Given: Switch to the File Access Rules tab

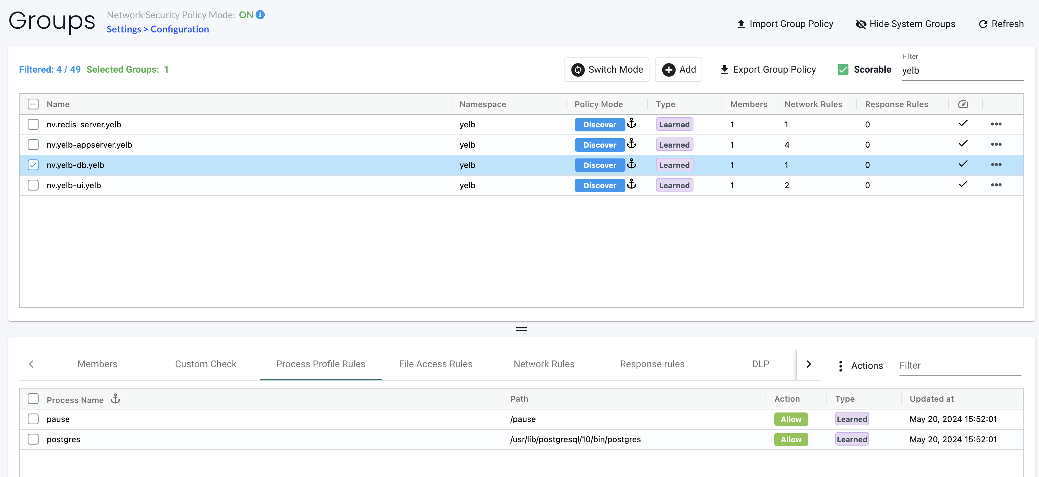Looking at the screenshot, I should pos(436,364).
